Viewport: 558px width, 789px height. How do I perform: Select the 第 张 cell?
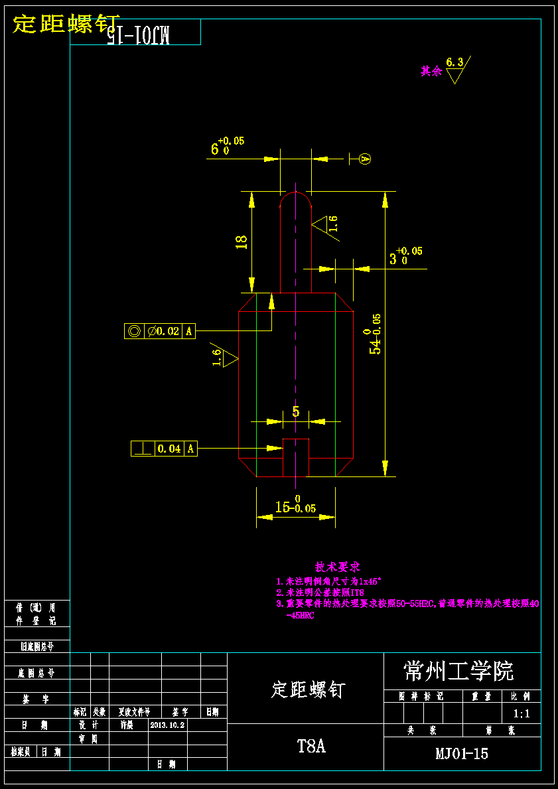pos(502,731)
